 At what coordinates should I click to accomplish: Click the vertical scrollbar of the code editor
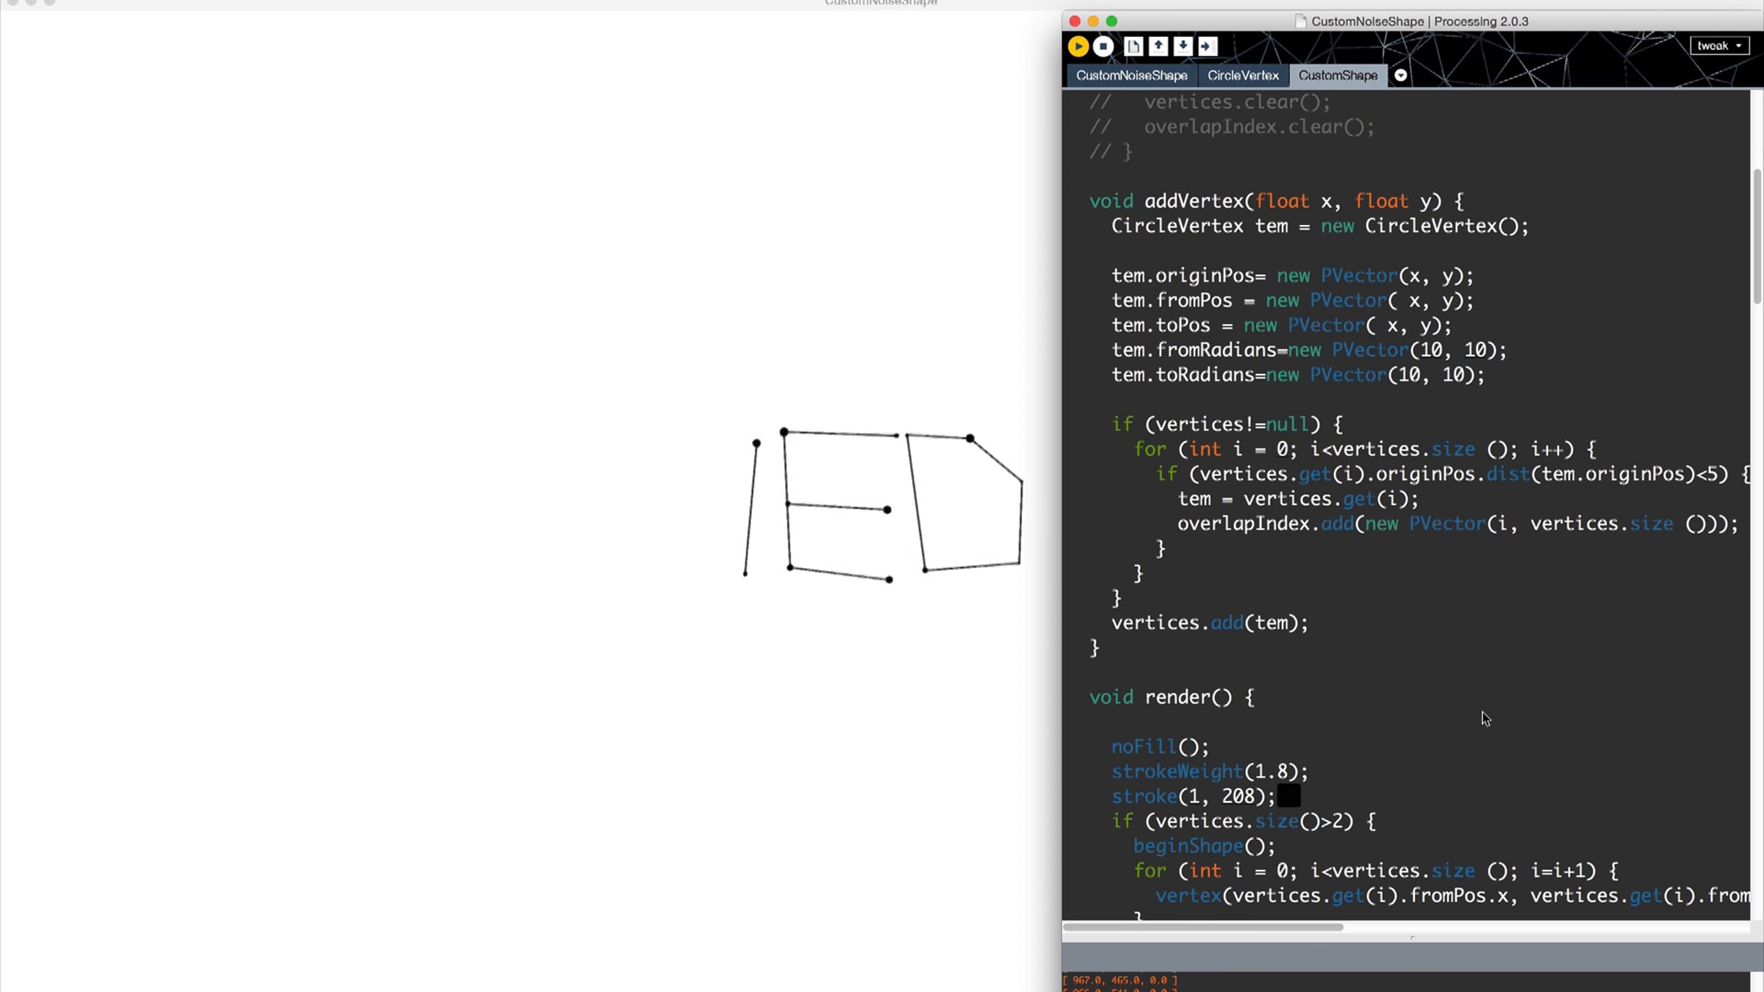tap(1757, 236)
